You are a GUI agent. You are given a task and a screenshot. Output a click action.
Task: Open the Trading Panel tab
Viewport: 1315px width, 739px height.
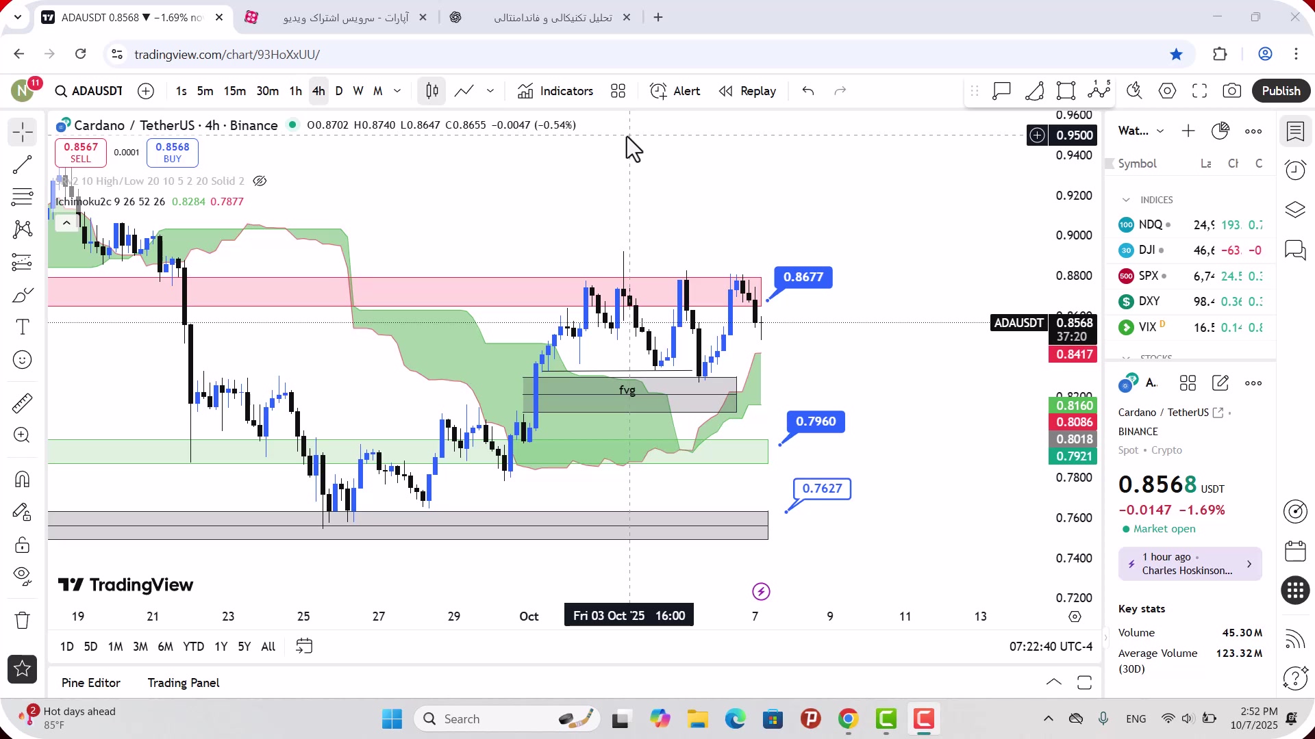tap(184, 683)
